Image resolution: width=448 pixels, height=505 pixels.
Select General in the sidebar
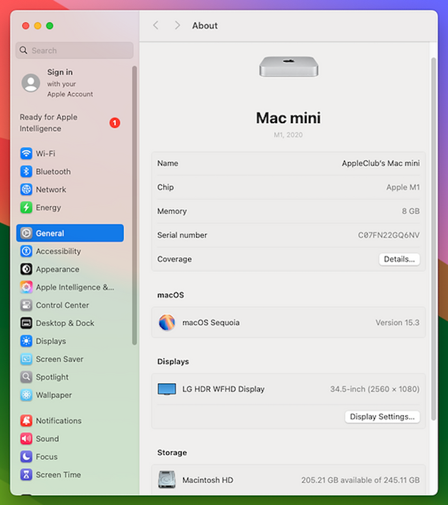tap(70, 233)
